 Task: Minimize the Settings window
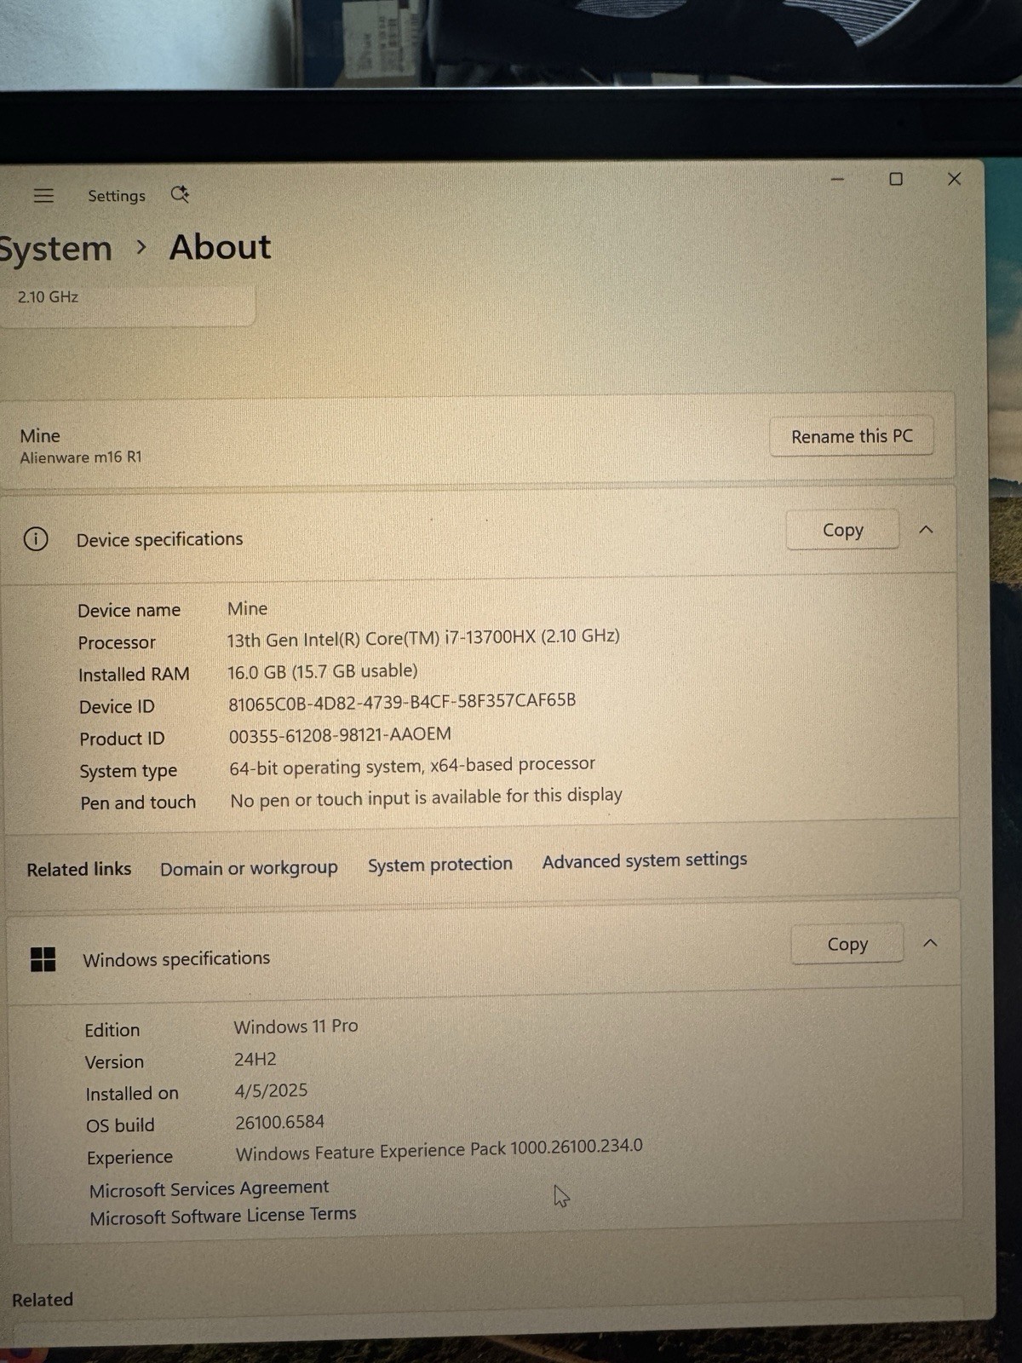(837, 179)
